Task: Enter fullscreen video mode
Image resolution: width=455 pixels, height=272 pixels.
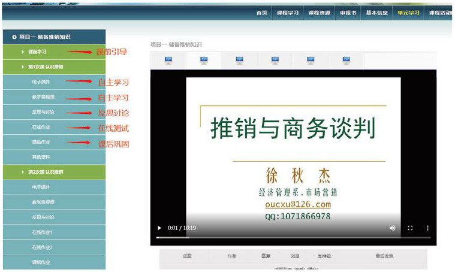Action: pos(410,228)
